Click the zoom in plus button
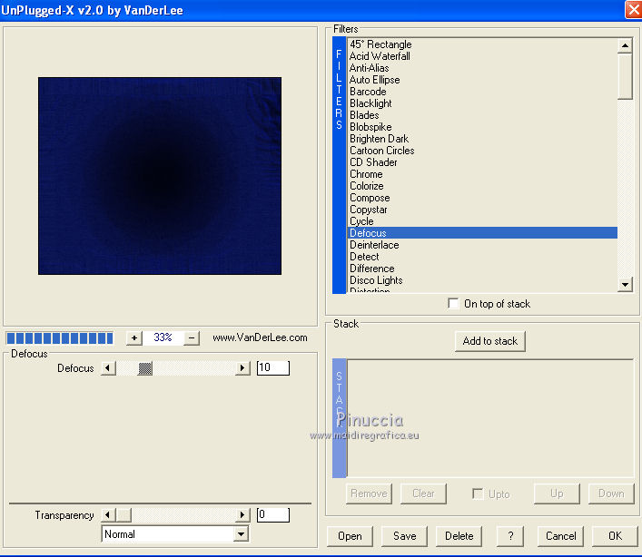642x557 pixels. pyautogui.click(x=134, y=337)
